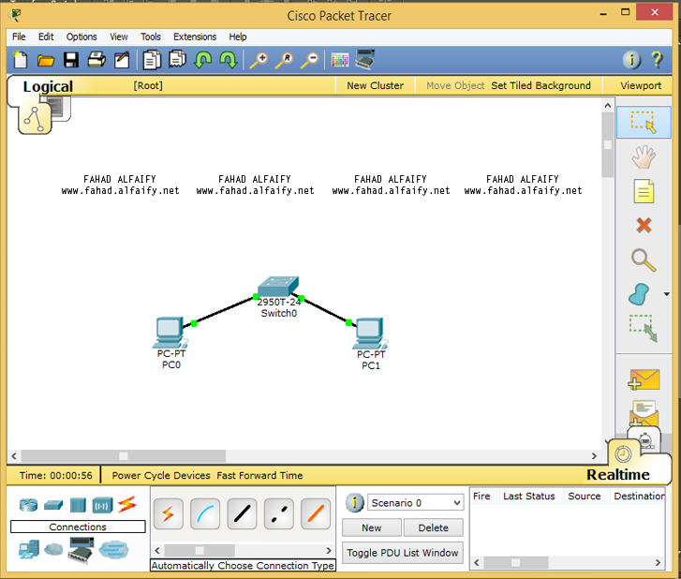The height and width of the screenshot is (579, 681).
Task: Choose the Move Layout hand tool
Action: (644, 156)
